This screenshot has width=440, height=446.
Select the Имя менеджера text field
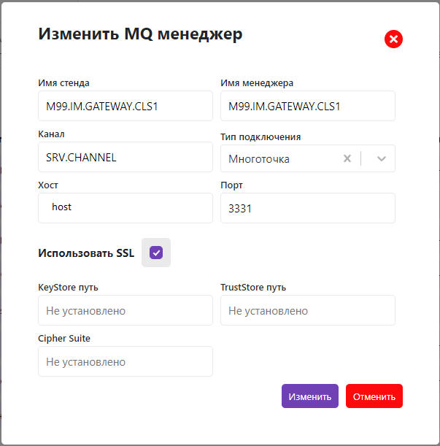pos(307,106)
